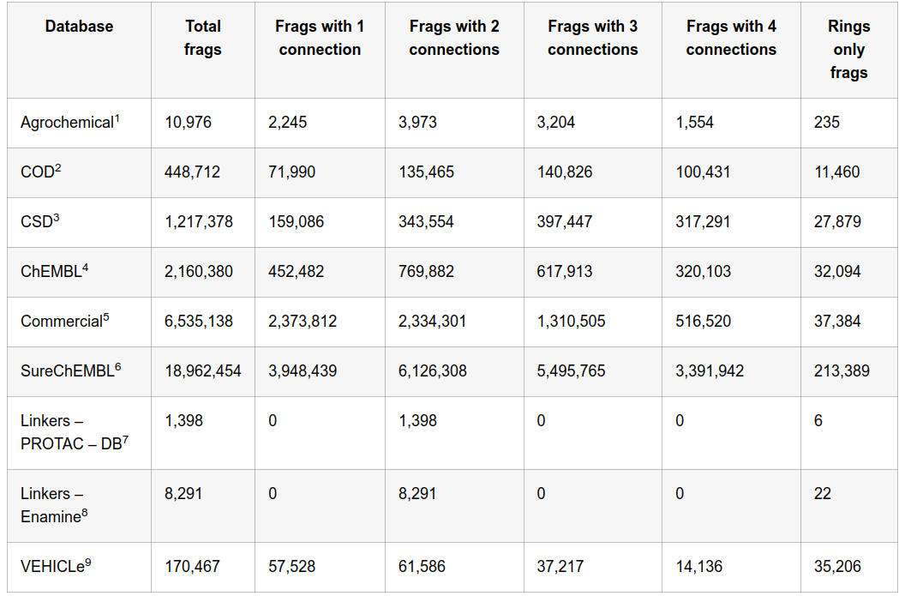
Task: Select the value 5,495,765
Action: point(572,370)
